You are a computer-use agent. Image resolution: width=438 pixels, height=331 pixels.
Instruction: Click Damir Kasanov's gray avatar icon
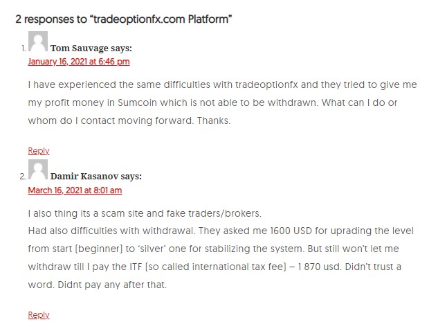point(38,170)
